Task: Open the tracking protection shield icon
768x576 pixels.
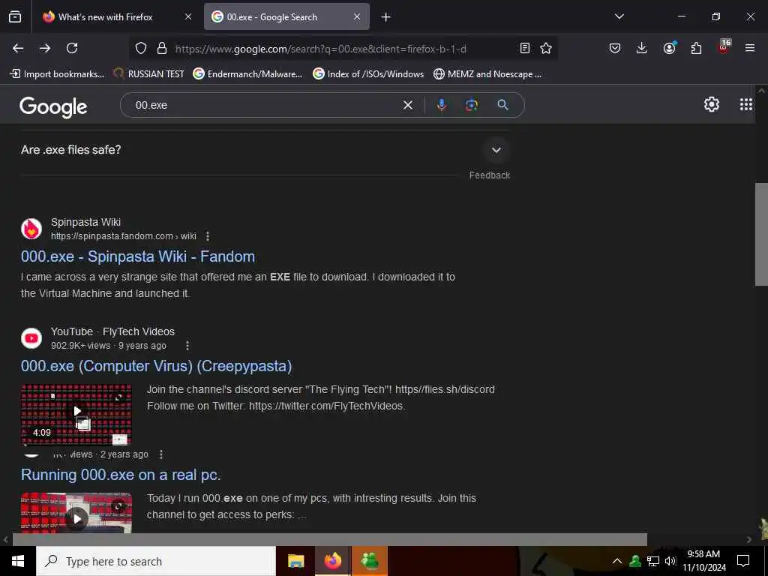Action: coord(141,48)
